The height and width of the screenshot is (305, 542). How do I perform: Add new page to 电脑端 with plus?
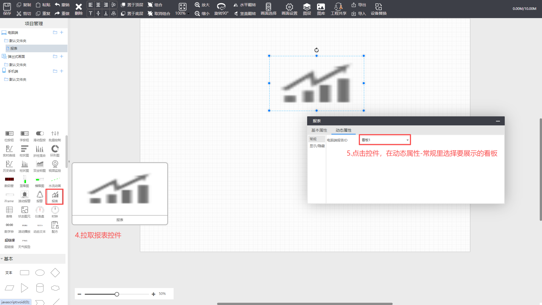(62, 32)
